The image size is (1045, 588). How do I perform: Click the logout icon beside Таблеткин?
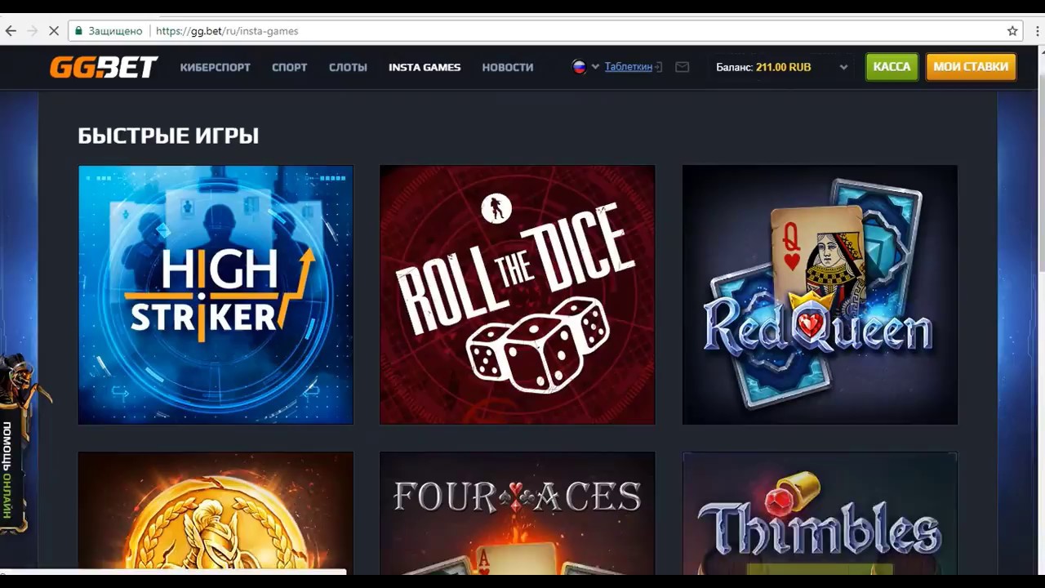click(x=659, y=67)
